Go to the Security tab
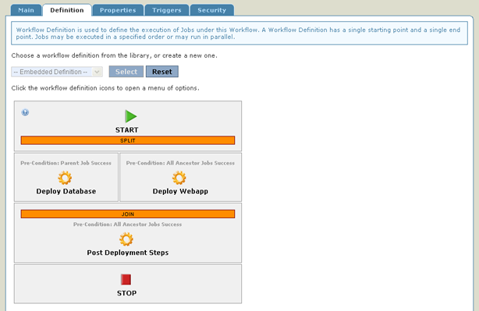Screen dimensions: 479x311 (212, 10)
